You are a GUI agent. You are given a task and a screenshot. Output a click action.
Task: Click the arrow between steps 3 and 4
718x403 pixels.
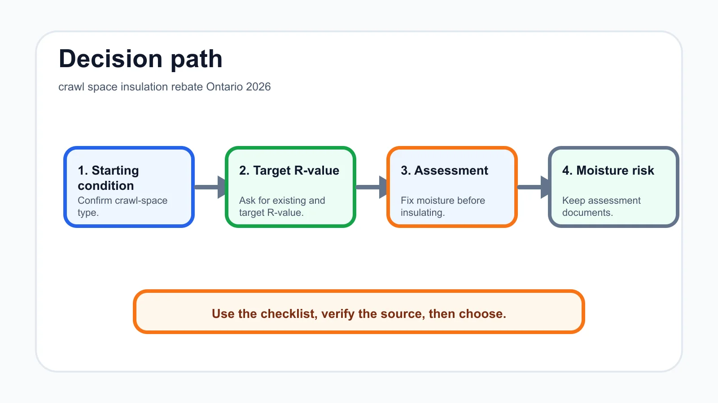point(533,187)
